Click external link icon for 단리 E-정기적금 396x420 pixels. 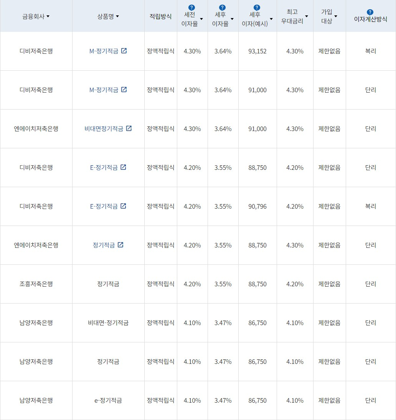[x=123, y=167]
